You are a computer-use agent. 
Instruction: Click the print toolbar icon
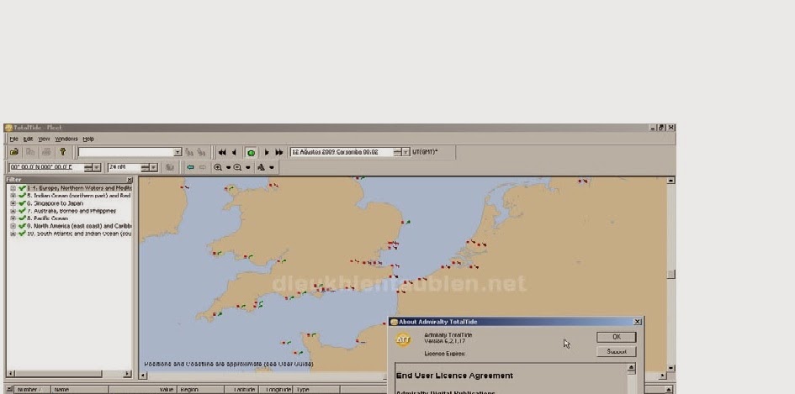(x=46, y=152)
